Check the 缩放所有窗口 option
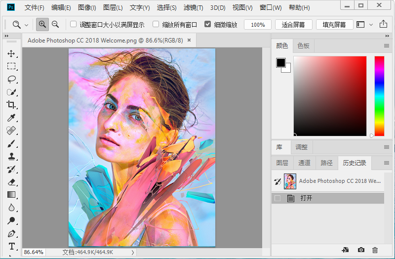The height and width of the screenshot is (259, 395). click(156, 24)
